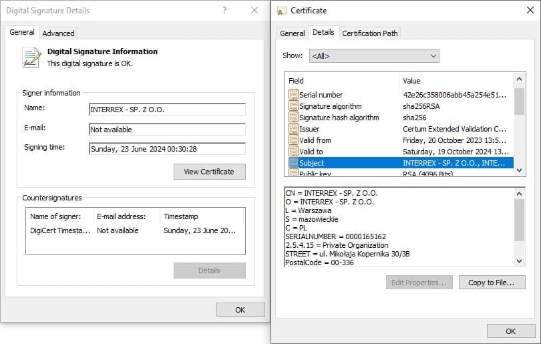
Task: Click the highlighted Subject field icon
Action: coord(293,162)
